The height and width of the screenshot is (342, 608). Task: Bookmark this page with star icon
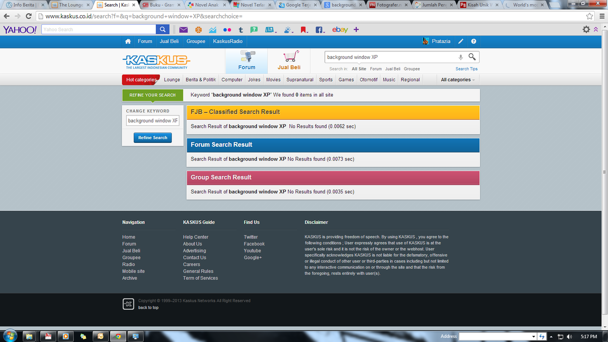pyautogui.click(x=589, y=16)
